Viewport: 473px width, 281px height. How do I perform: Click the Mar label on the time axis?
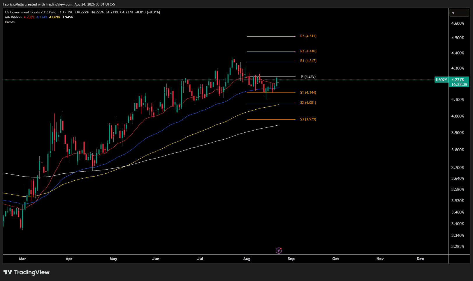pyautogui.click(x=22, y=259)
